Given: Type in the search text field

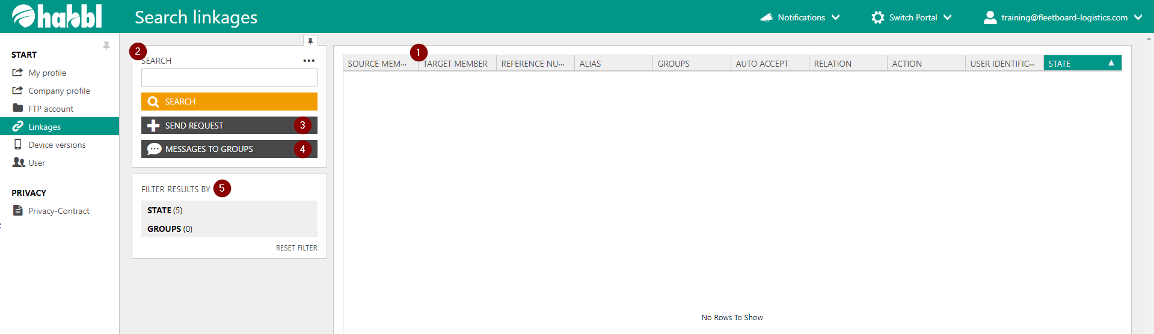Looking at the screenshot, I should click(x=229, y=77).
